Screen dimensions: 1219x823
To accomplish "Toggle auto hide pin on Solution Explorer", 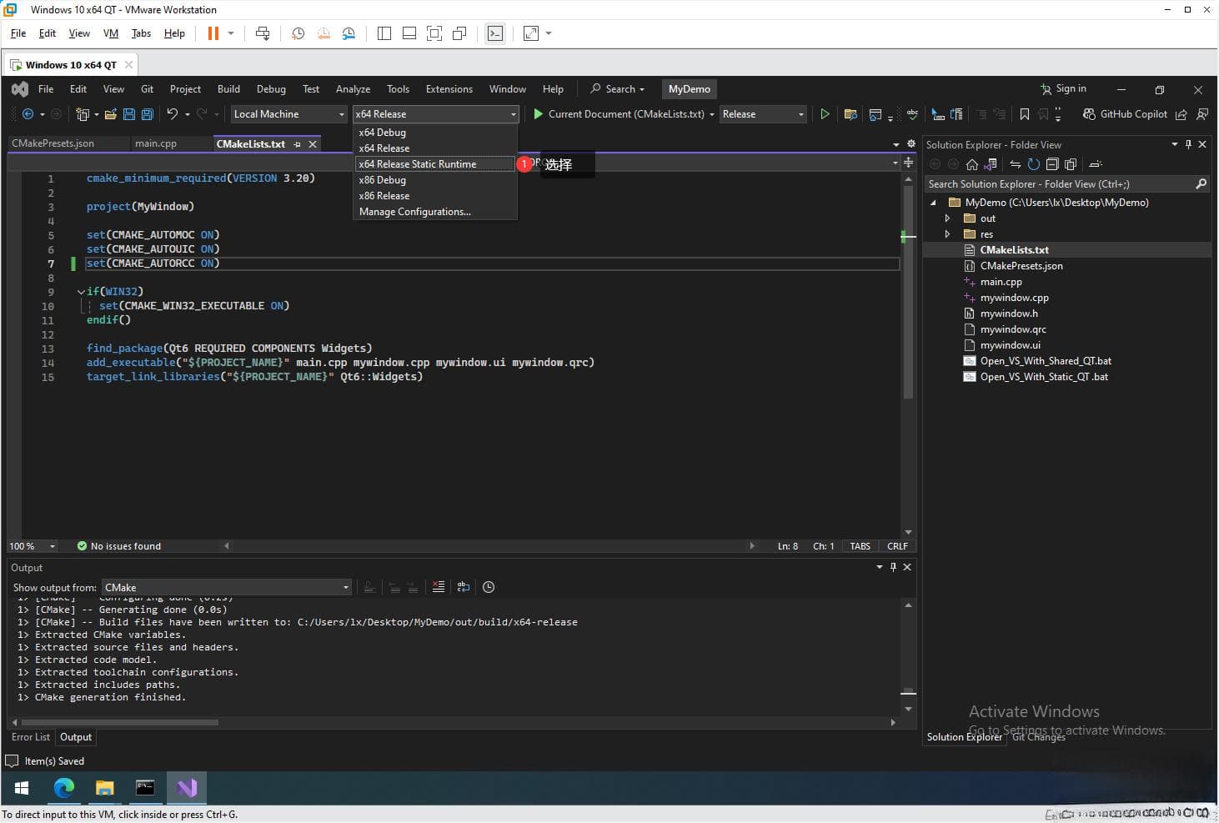I will pyautogui.click(x=1188, y=144).
